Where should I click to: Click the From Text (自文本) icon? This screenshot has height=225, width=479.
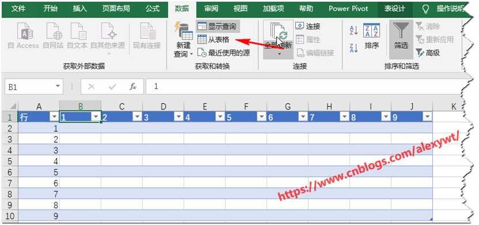78,32
